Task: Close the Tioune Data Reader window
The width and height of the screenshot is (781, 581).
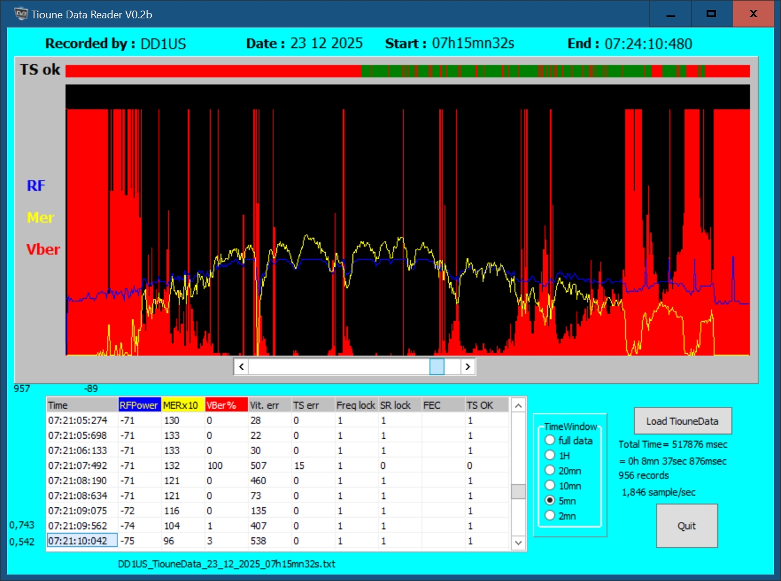Action: pyautogui.click(x=753, y=14)
